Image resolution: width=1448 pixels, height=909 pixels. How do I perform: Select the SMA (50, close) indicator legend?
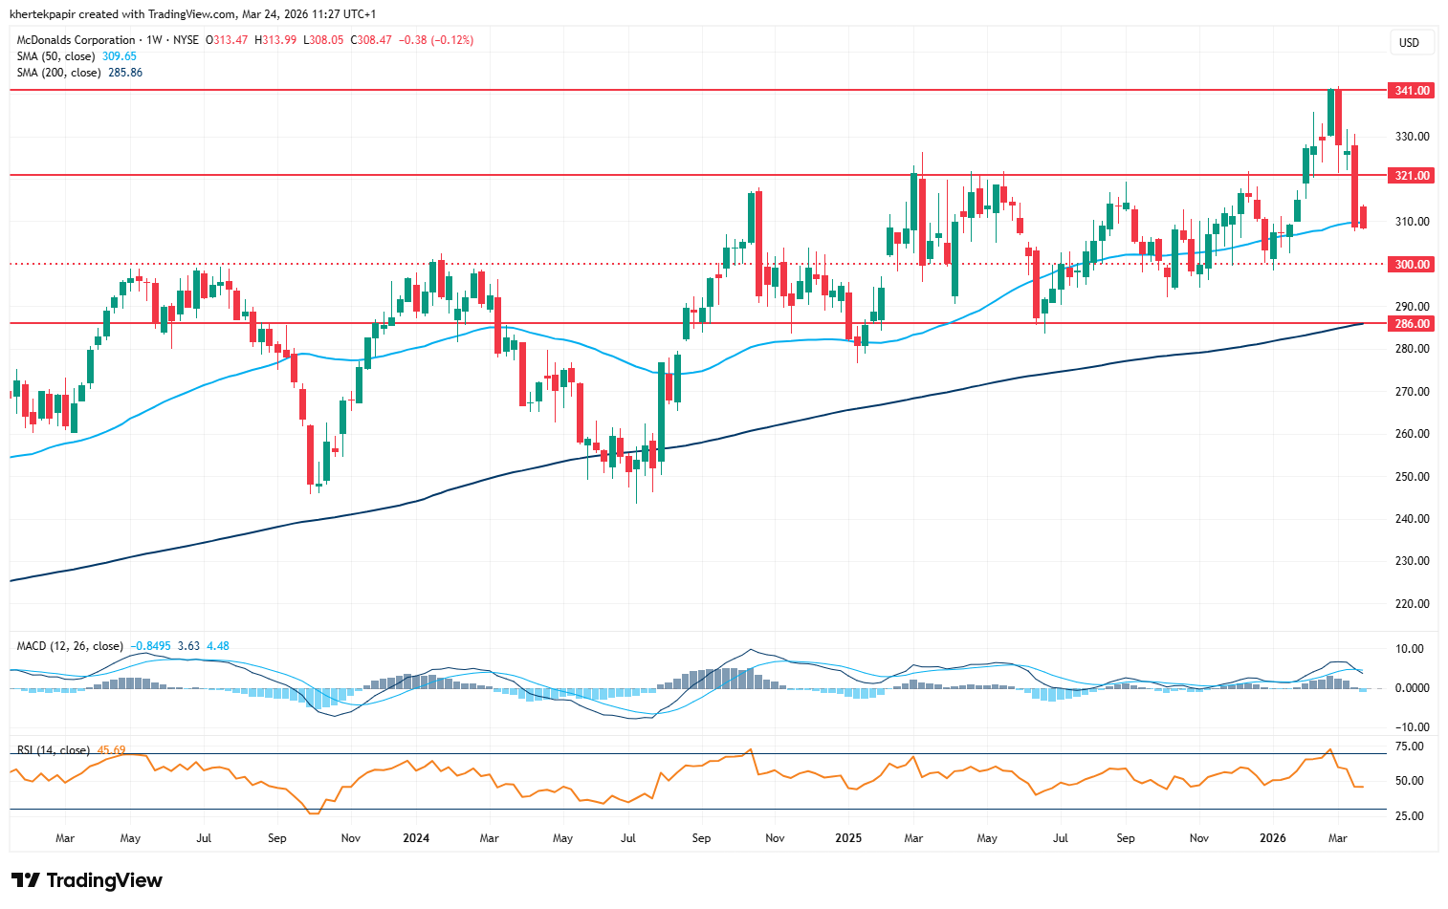click(57, 56)
